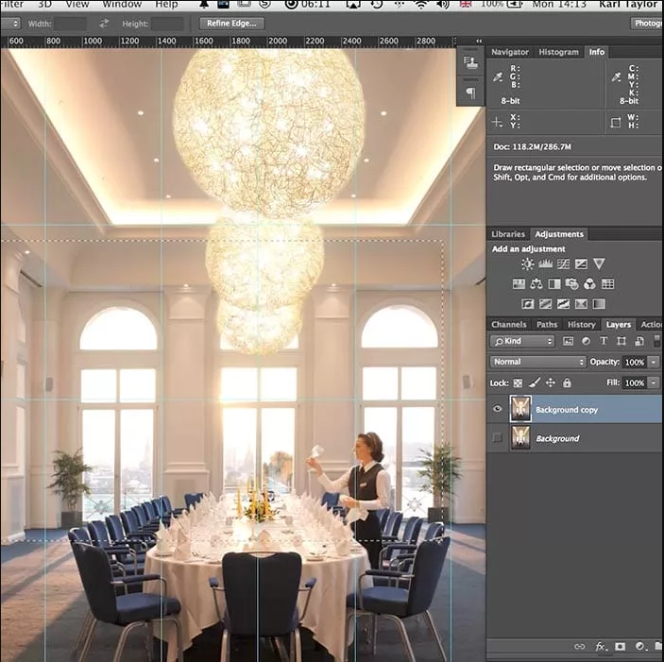Open Wi-Fi status in menu bar
The width and height of the screenshot is (664, 662).
click(x=421, y=5)
